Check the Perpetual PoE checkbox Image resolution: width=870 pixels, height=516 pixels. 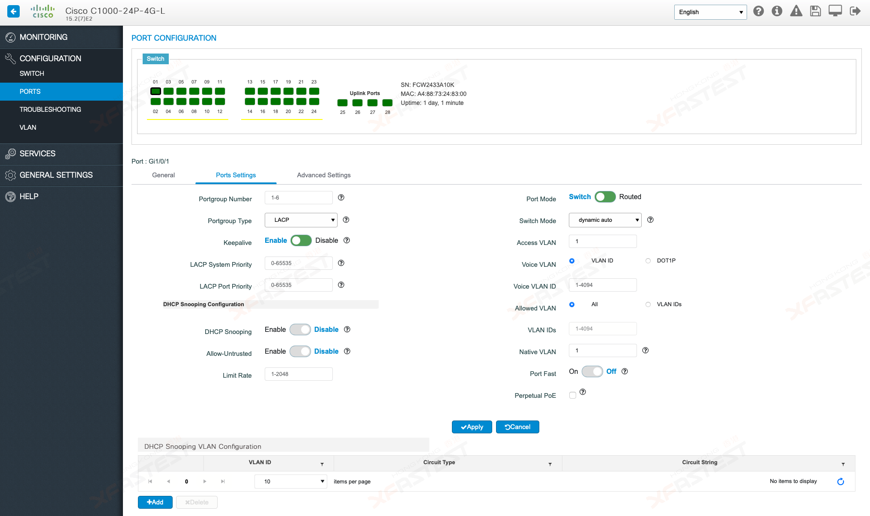[573, 395]
